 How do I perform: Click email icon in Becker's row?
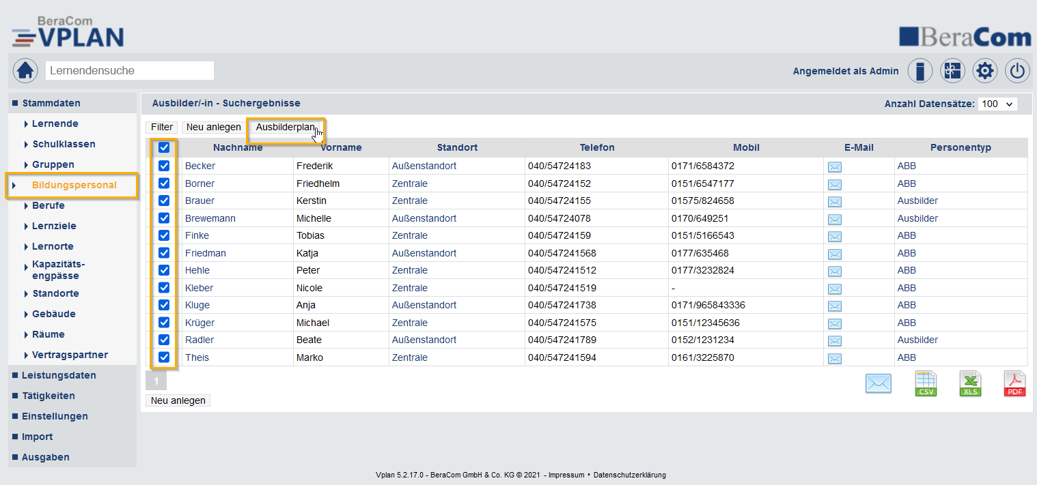click(x=834, y=166)
